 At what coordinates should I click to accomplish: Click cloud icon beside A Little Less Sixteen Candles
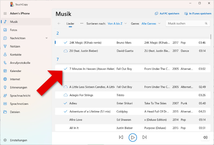66,87
